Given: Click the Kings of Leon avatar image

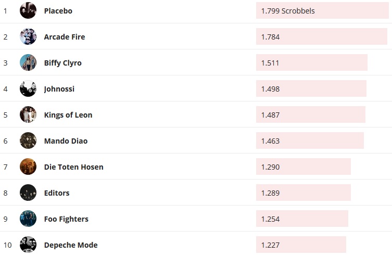Looking at the screenshot, I should tap(28, 114).
